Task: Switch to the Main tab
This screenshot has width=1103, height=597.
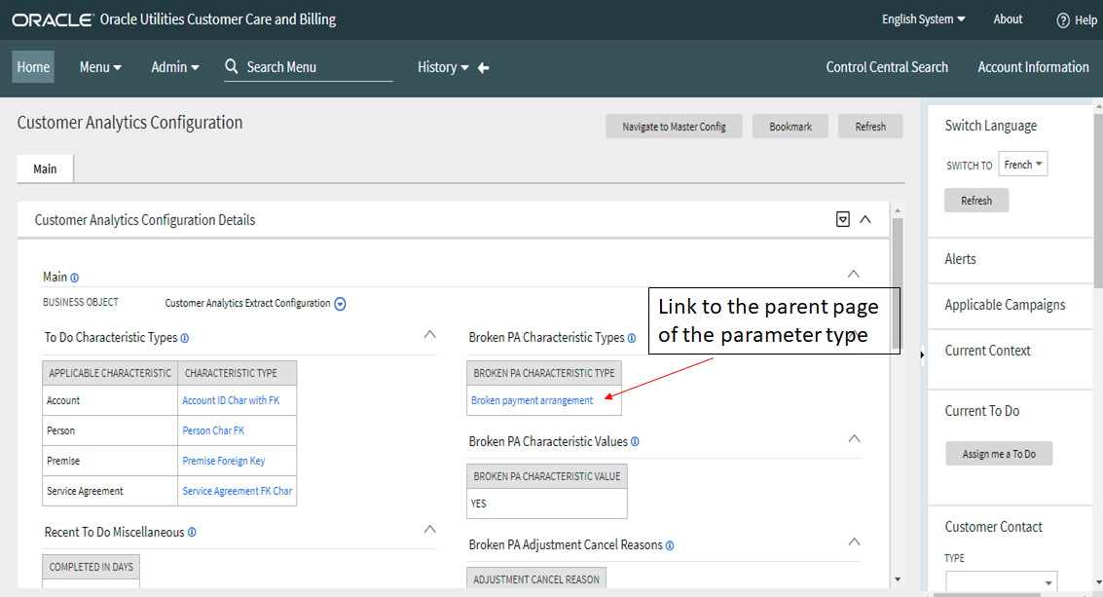Action: coord(44,168)
